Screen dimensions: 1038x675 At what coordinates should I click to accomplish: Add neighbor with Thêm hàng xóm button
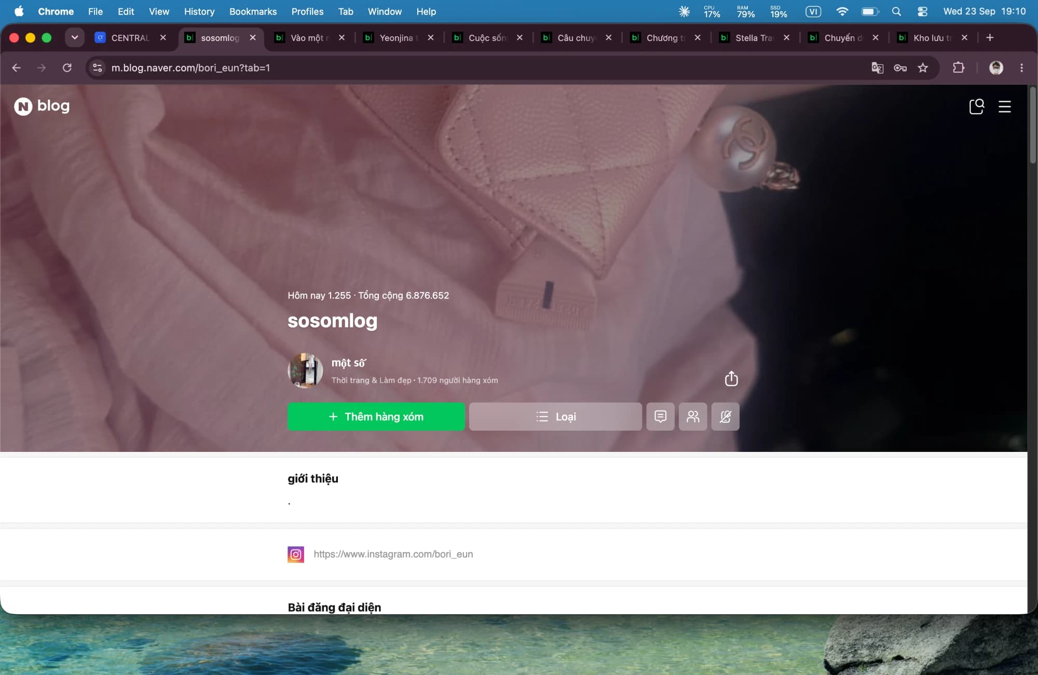point(376,417)
